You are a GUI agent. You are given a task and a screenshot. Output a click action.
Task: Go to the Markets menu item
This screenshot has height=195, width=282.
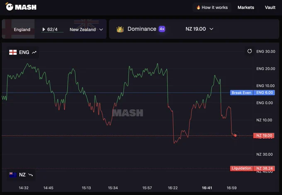246,7
